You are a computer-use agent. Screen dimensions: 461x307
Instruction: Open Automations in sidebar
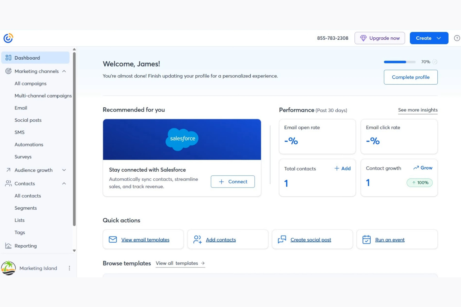point(29,144)
